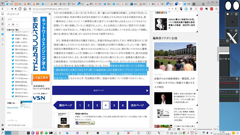
Task: Select the last bookmark in the list
Action: point(21,96)
